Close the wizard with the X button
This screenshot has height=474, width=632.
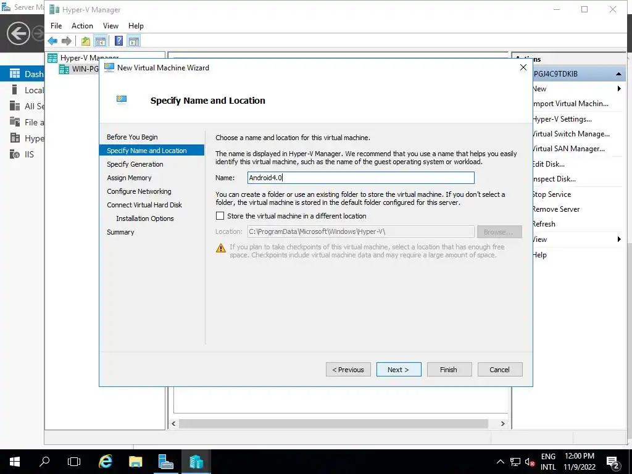coord(523,67)
